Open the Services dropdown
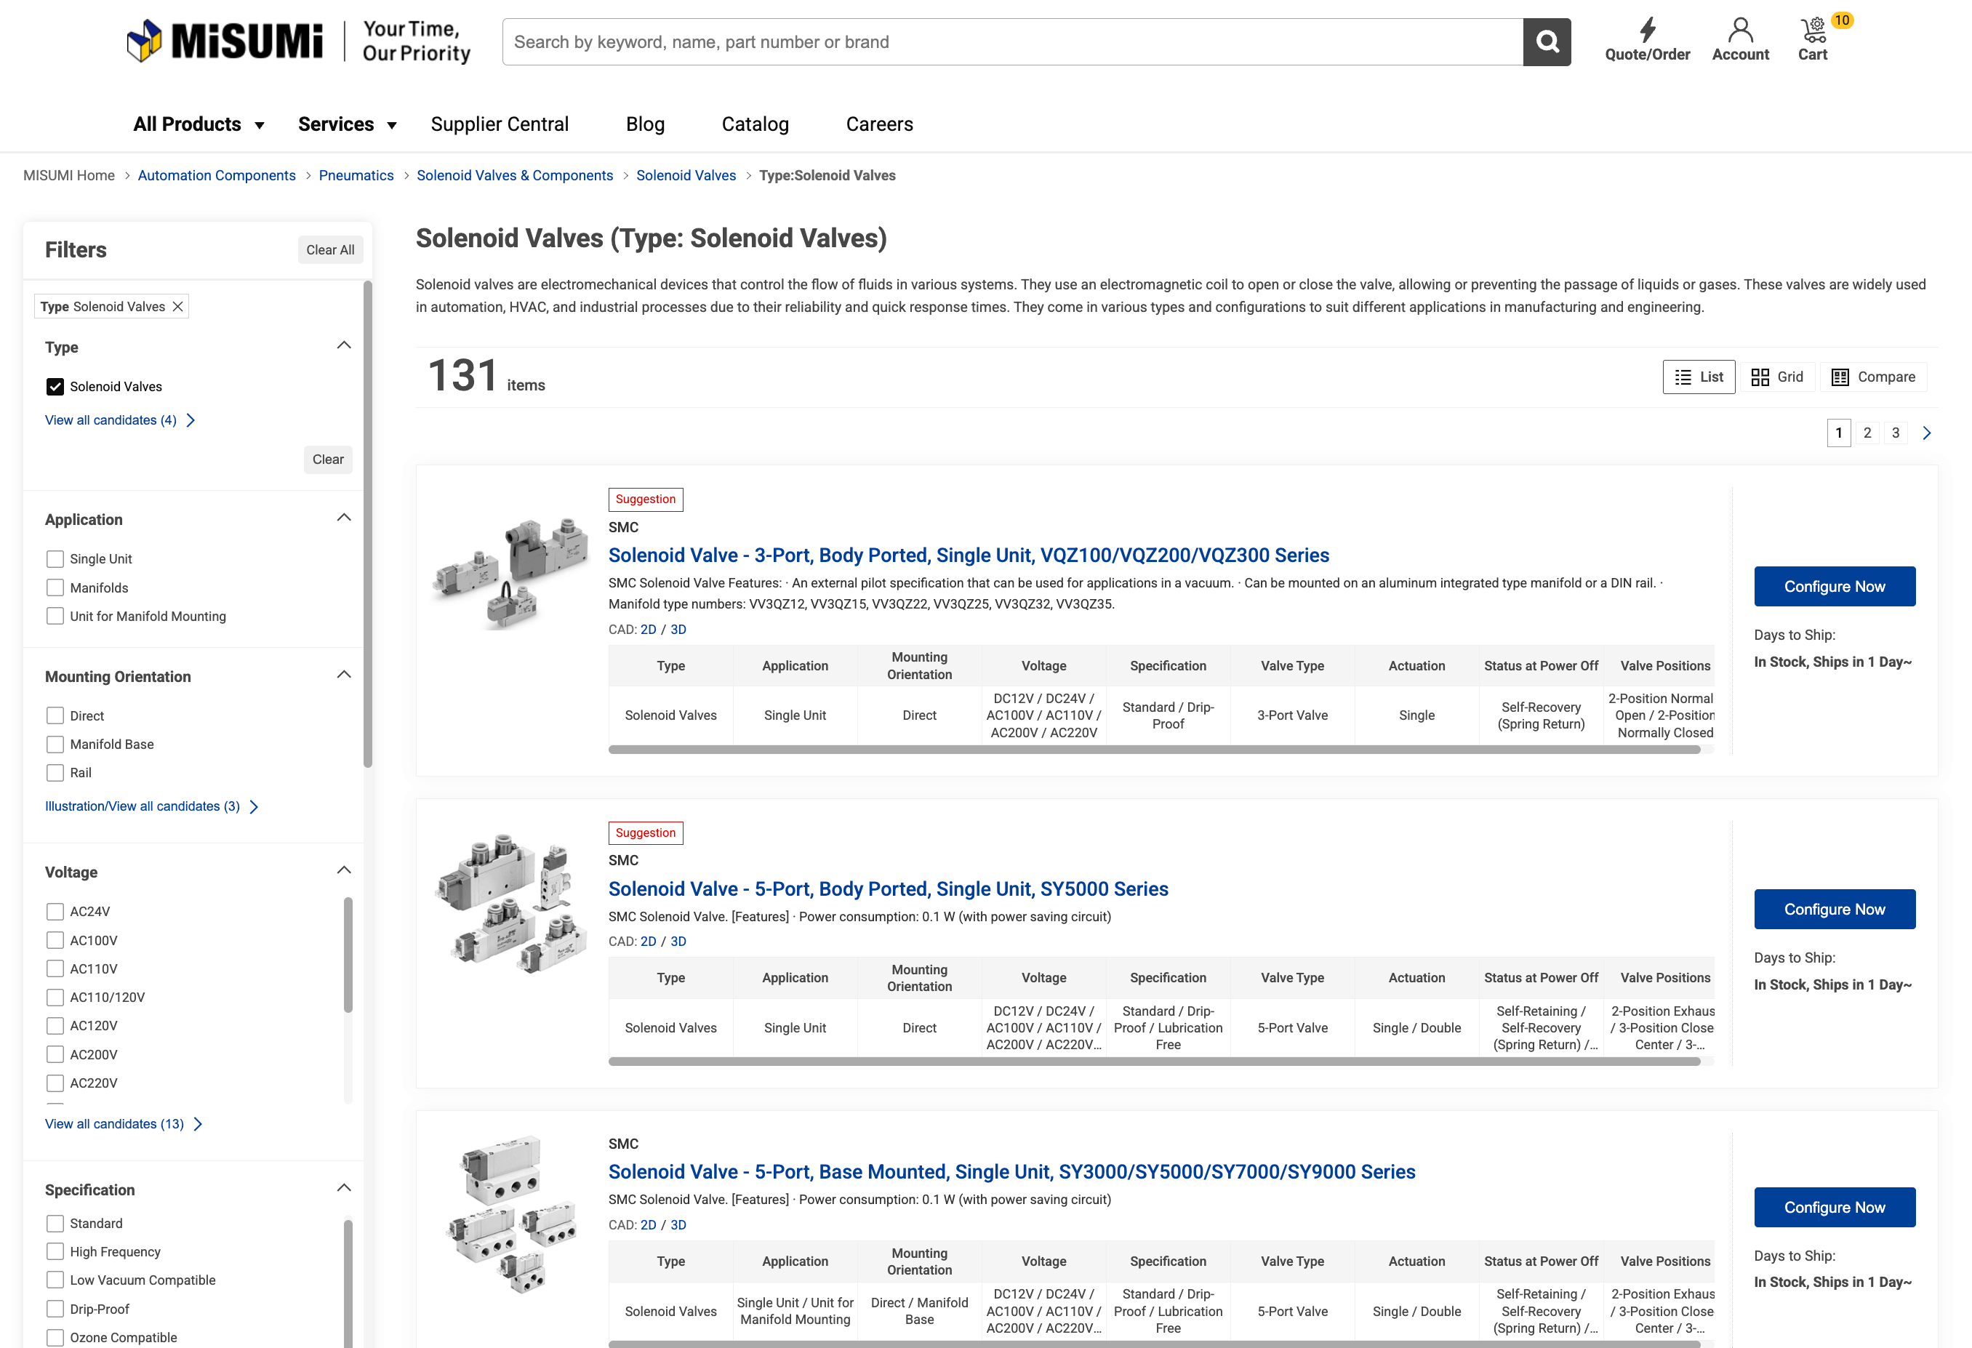This screenshot has height=1348, width=1972. (x=347, y=124)
